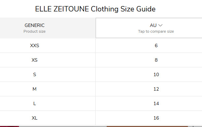202x127 pixels.
Task: Click AU size value 16
Action: 156,118
